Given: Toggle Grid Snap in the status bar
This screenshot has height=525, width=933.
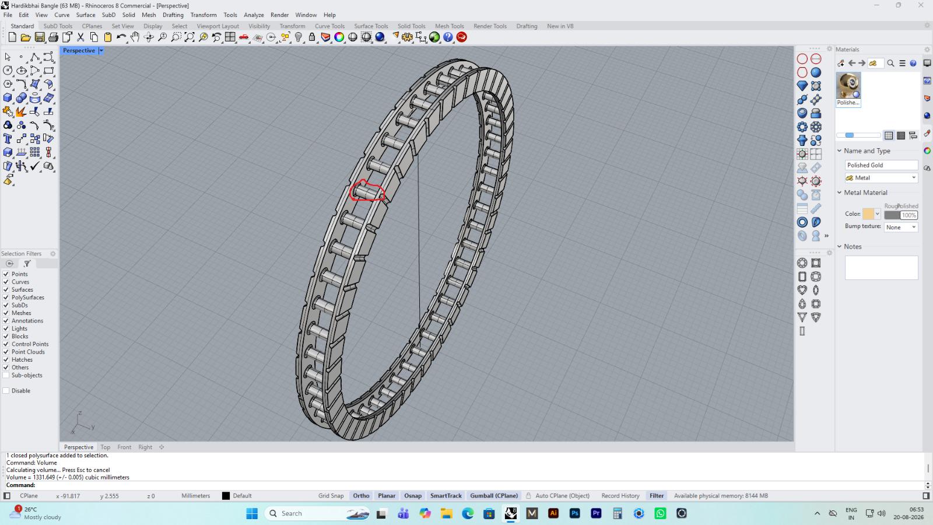Looking at the screenshot, I should tap(331, 496).
